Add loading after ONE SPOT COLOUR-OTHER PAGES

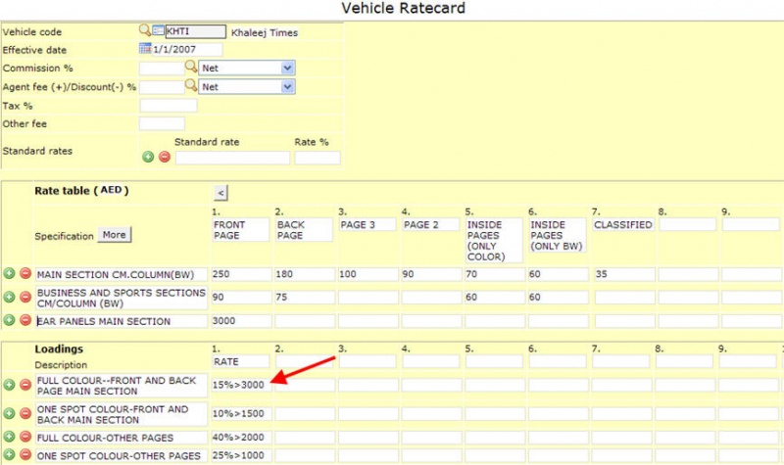click(x=9, y=454)
